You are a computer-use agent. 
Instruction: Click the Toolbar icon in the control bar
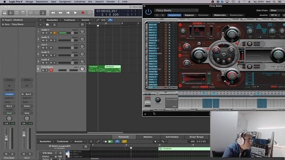(x=23, y=13)
